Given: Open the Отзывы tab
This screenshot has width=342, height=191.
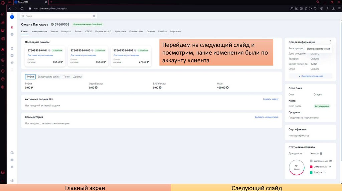Looking at the screenshot, I should [x=151, y=31].
